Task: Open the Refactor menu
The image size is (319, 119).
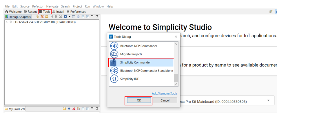Action: 38,6
